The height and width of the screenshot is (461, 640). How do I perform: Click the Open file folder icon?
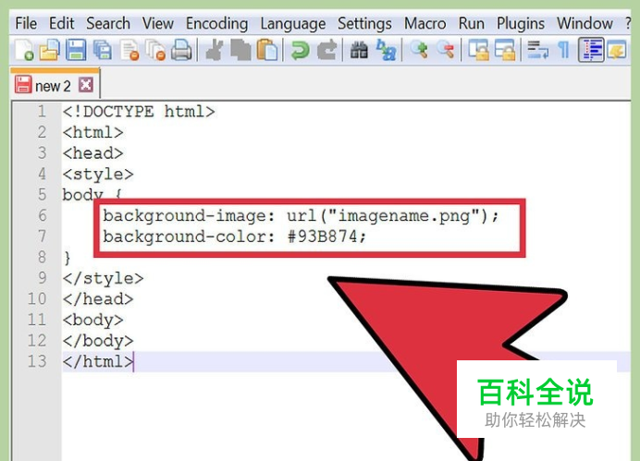point(50,50)
